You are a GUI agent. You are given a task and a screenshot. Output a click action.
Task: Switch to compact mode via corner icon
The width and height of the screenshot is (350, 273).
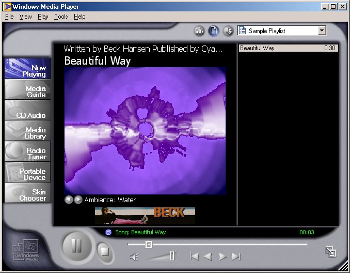tap(330, 251)
